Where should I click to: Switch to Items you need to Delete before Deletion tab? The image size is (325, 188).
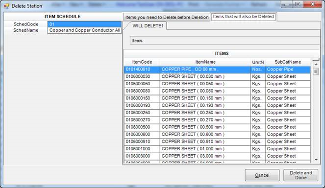tap(167, 18)
